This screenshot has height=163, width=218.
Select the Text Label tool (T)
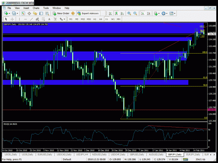click(55, 19)
